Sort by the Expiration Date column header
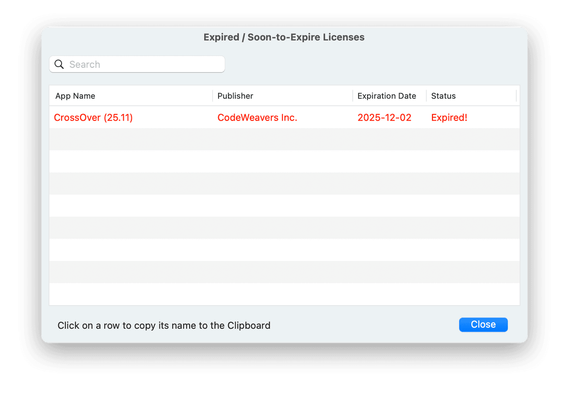Image resolution: width=569 pixels, height=398 pixels. [386, 96]
